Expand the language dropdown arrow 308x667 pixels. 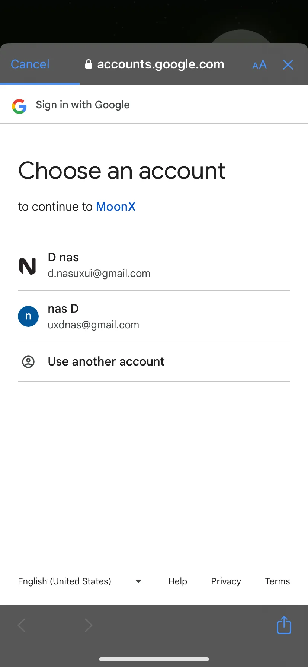pyautogui.click(x=138, y=581)
